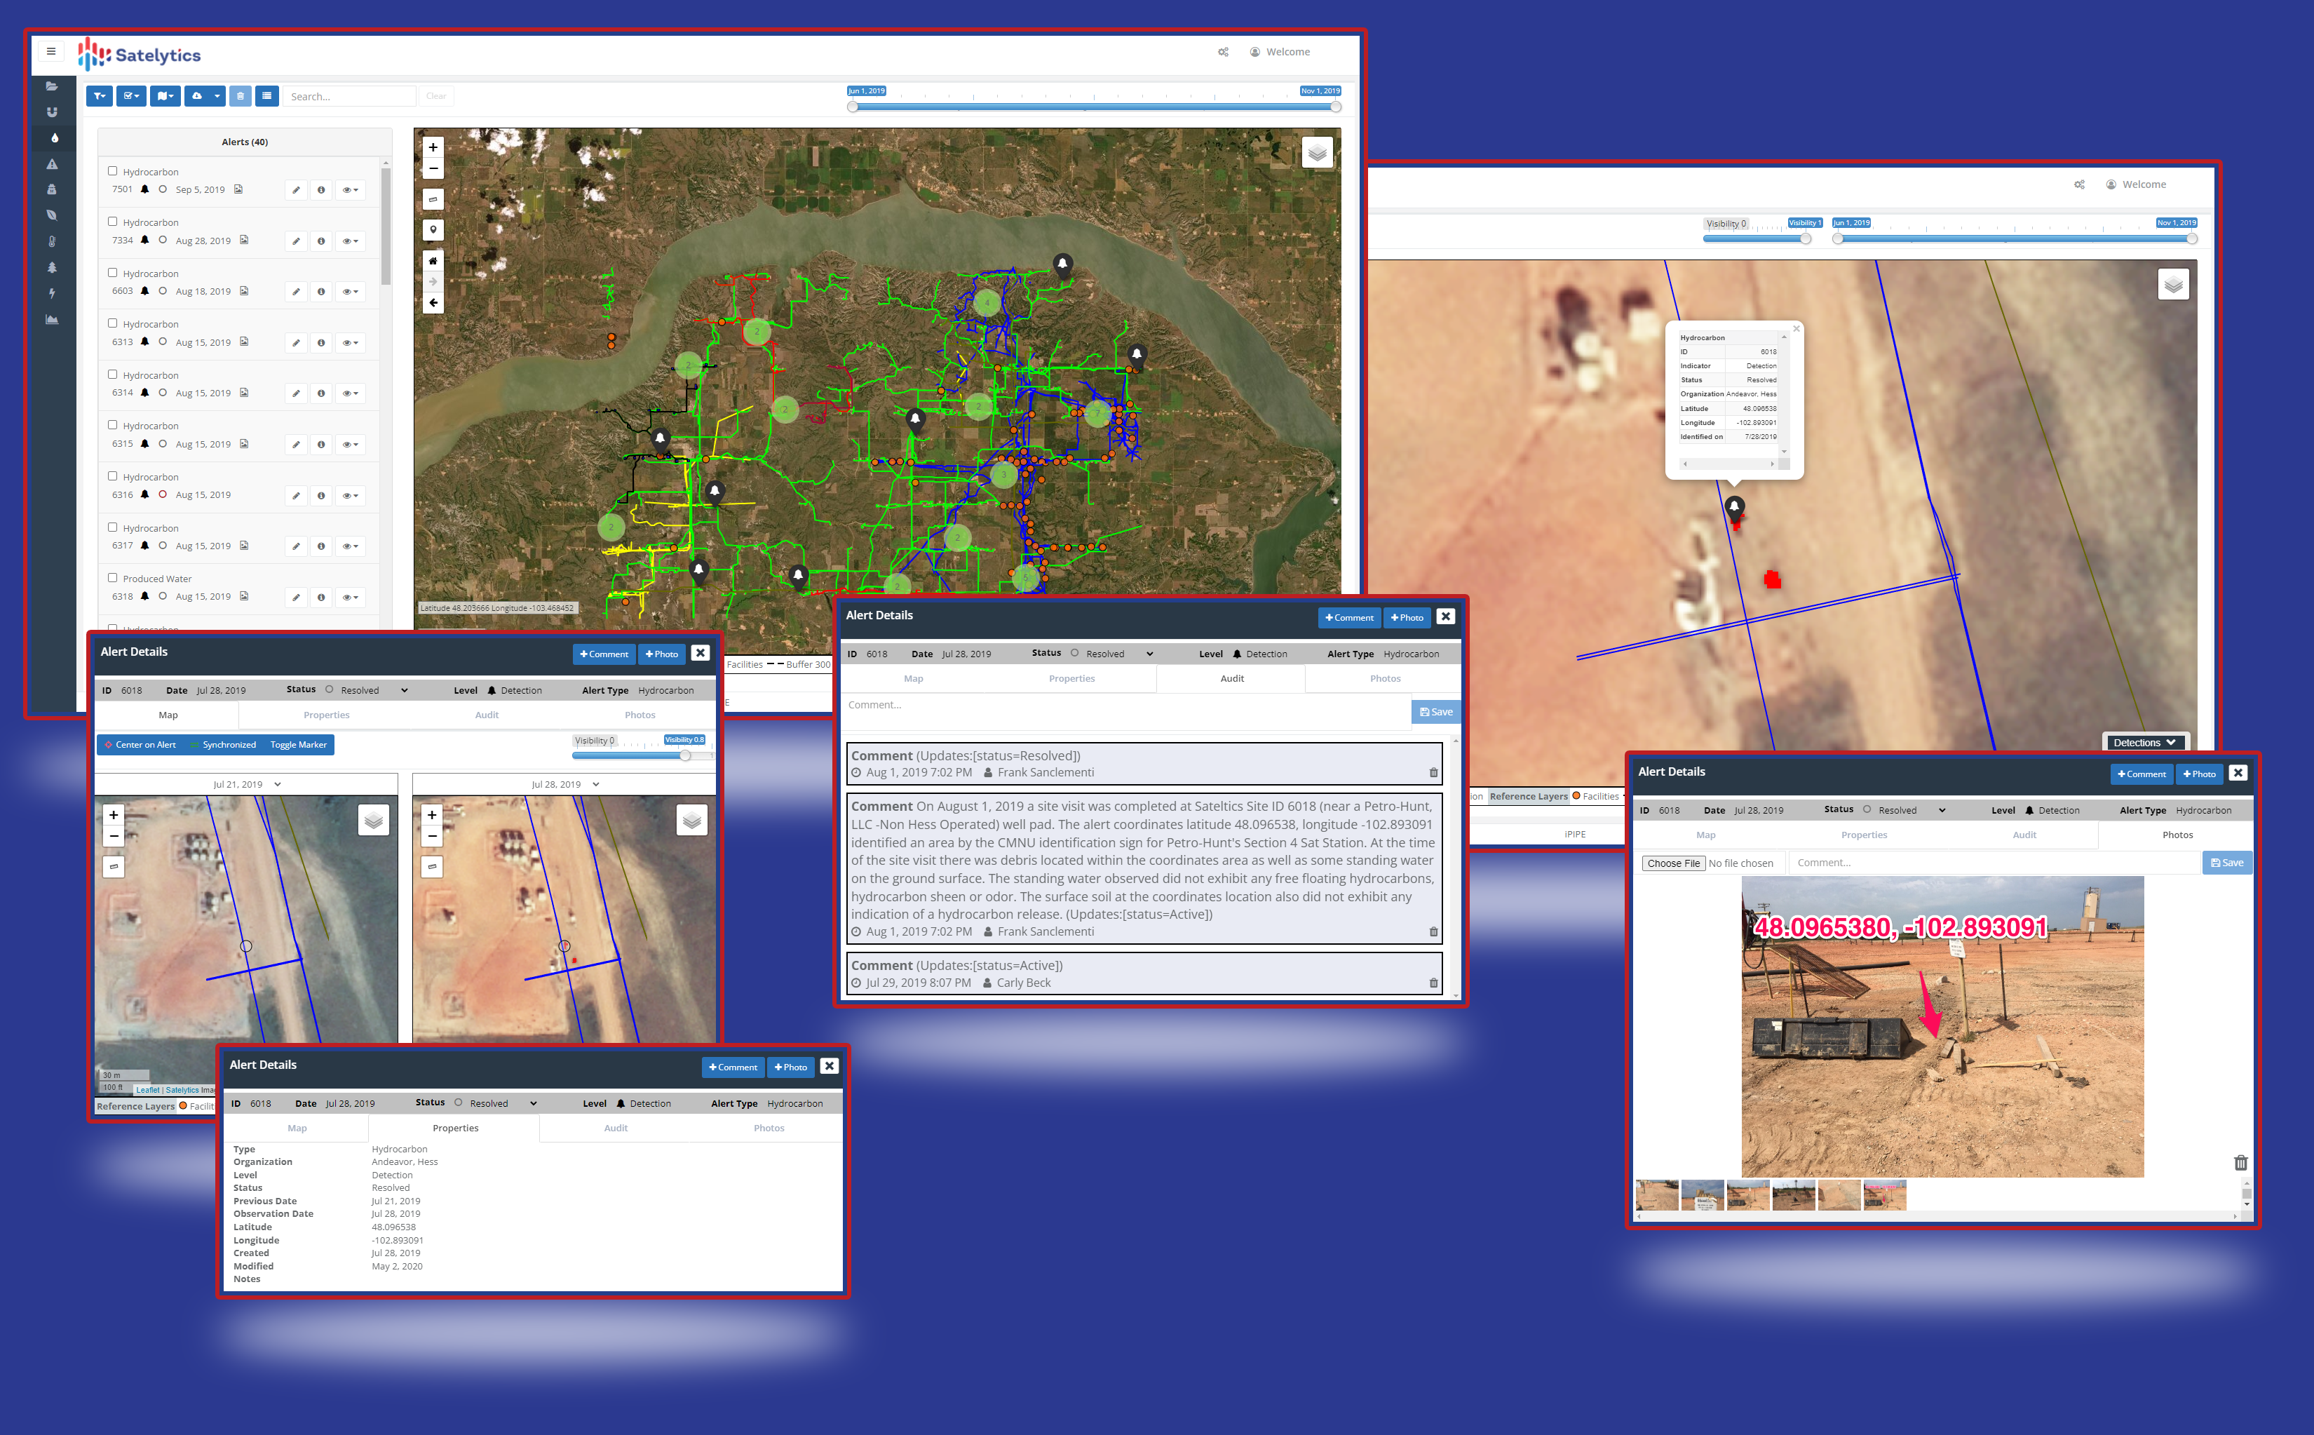Zoom in on the main overview map
2314x1435 pixels.
433,147
